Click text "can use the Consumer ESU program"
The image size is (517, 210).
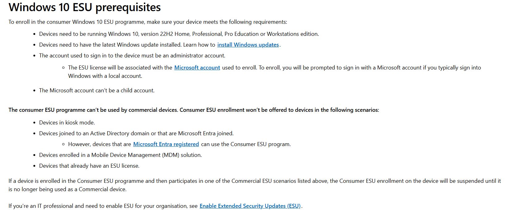[x=246, y=144]
